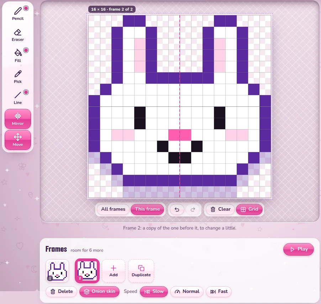Screen dimensions: 321x304
Task: Click the pink nose pixel on canvas
Action: [180, 135]
